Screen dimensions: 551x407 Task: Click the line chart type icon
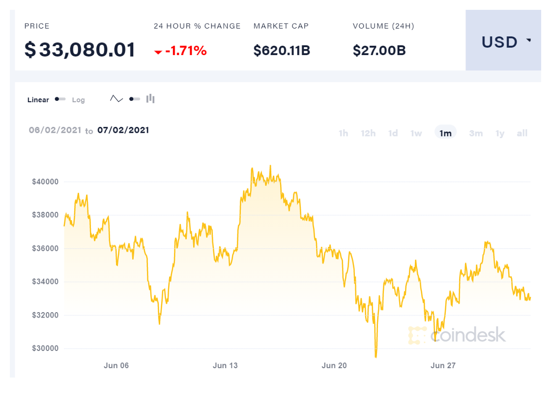tap(116, 99)
